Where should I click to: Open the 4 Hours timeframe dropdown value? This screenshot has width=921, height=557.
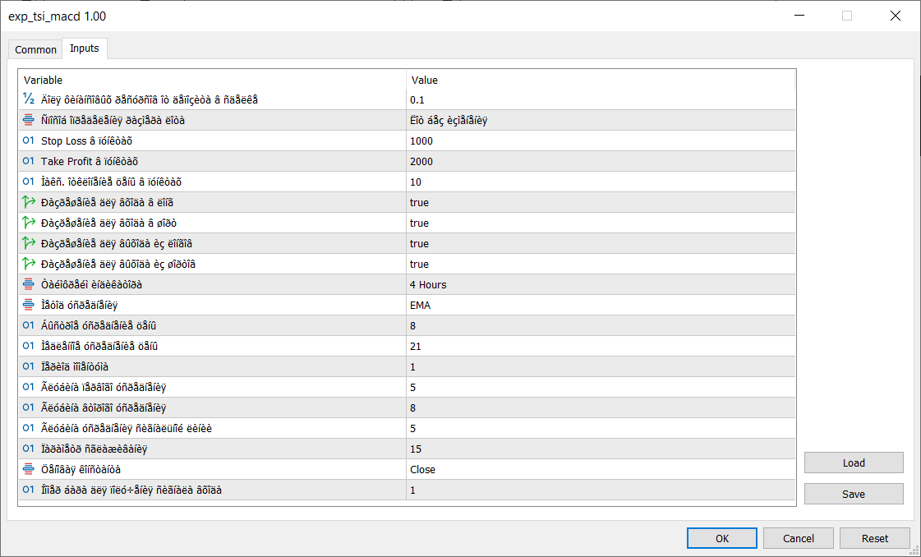[x=600, y=284]
